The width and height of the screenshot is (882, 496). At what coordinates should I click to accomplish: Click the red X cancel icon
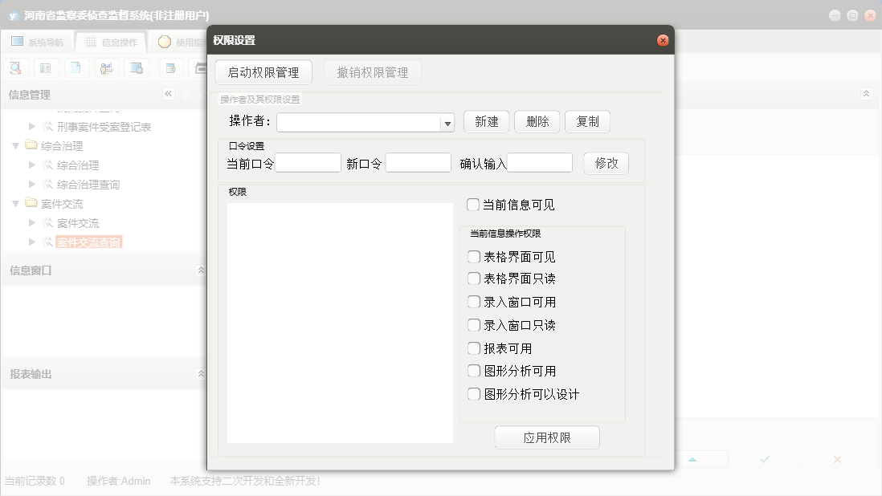(837, 460)
